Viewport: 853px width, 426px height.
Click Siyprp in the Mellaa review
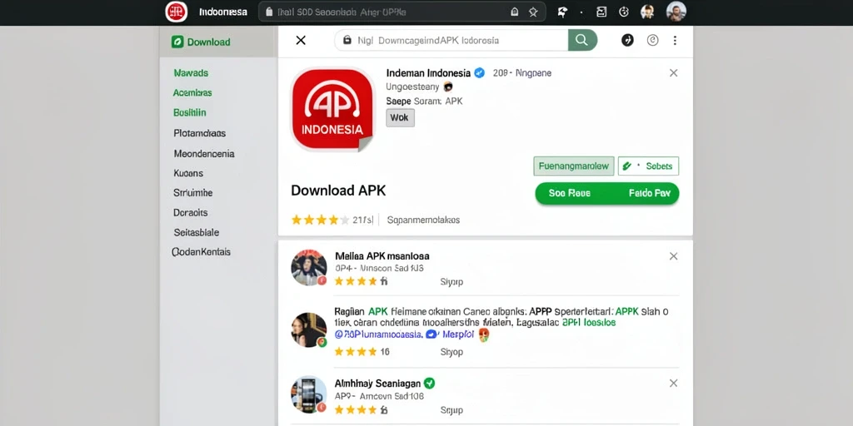coord(451,282)
